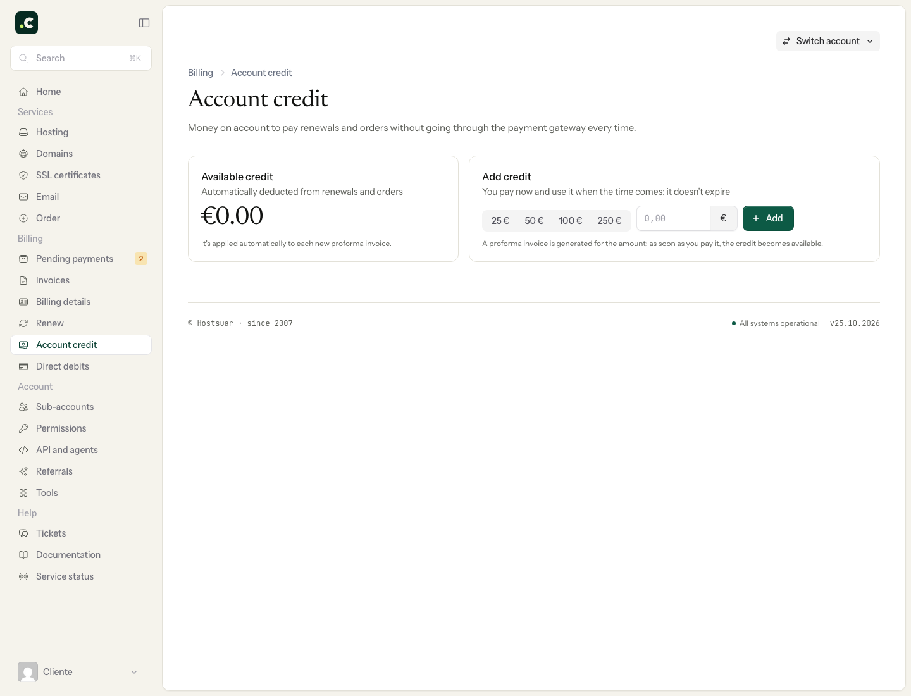Screen dimensions: 911x696
Task: Open Pending payments in sidebar
Action: (81, 259)
